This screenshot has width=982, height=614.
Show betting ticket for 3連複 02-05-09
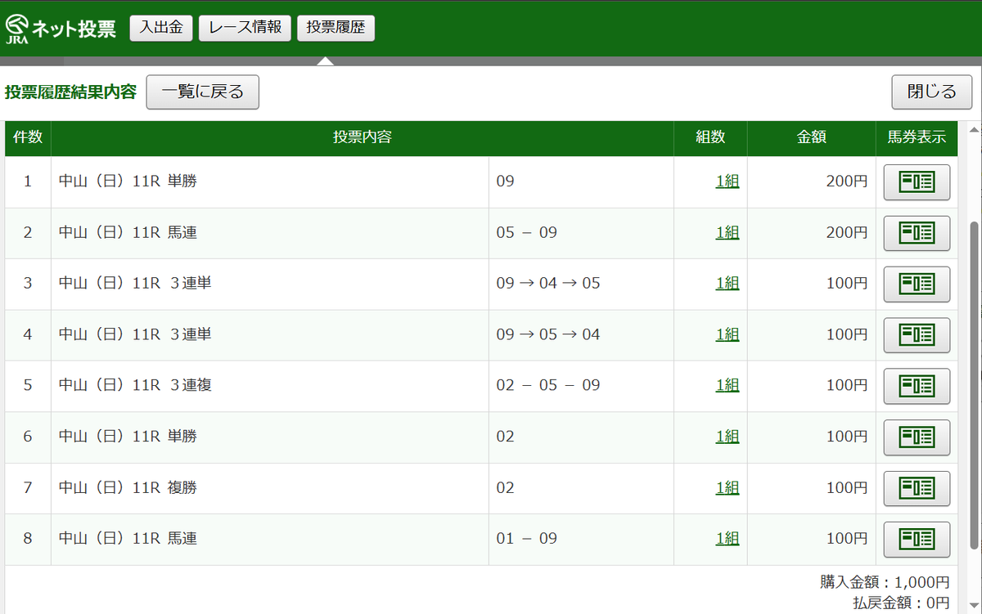tap(917, 386)
